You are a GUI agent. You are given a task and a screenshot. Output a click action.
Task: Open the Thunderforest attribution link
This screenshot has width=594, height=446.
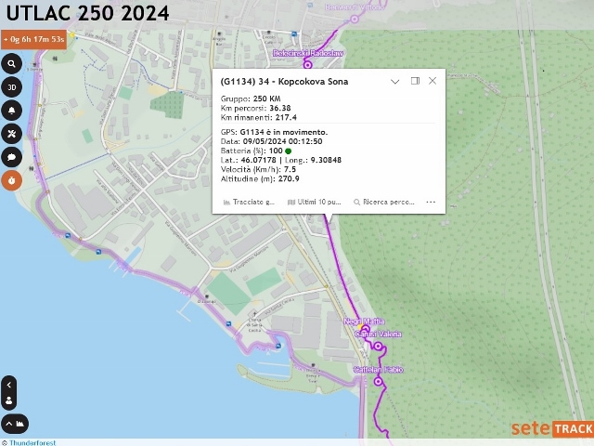tap(32, 442)
